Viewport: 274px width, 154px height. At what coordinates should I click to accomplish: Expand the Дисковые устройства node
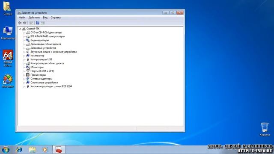tap(24, 48)
